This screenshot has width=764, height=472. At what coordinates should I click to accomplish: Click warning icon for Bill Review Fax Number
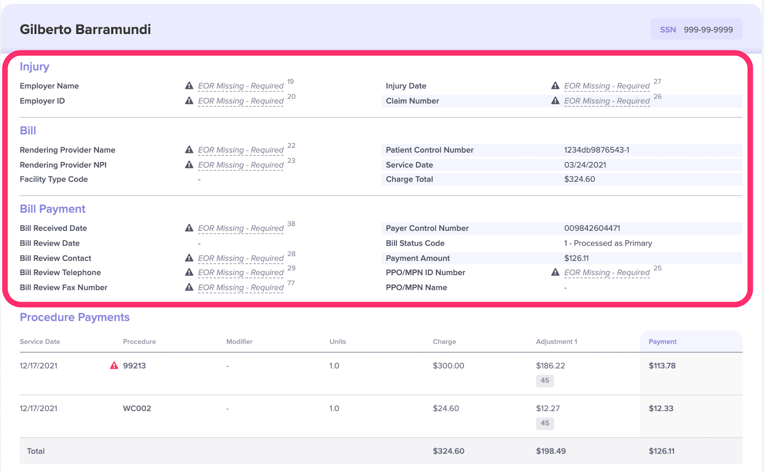click(x=189, y=287)
